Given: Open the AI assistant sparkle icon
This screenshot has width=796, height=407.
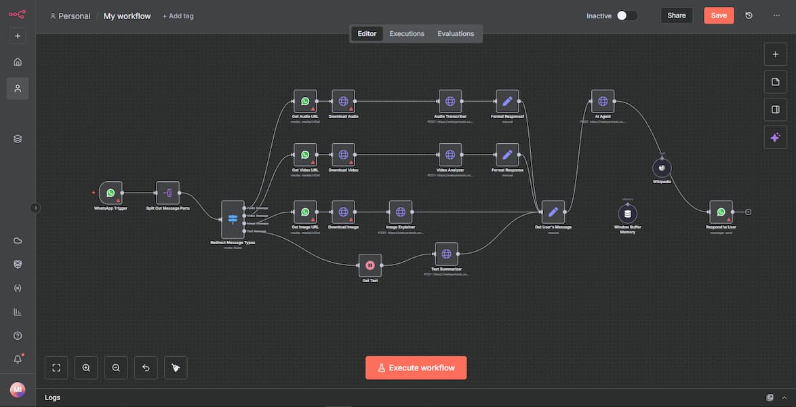Looking at the screenshot, I should [775, 137].
